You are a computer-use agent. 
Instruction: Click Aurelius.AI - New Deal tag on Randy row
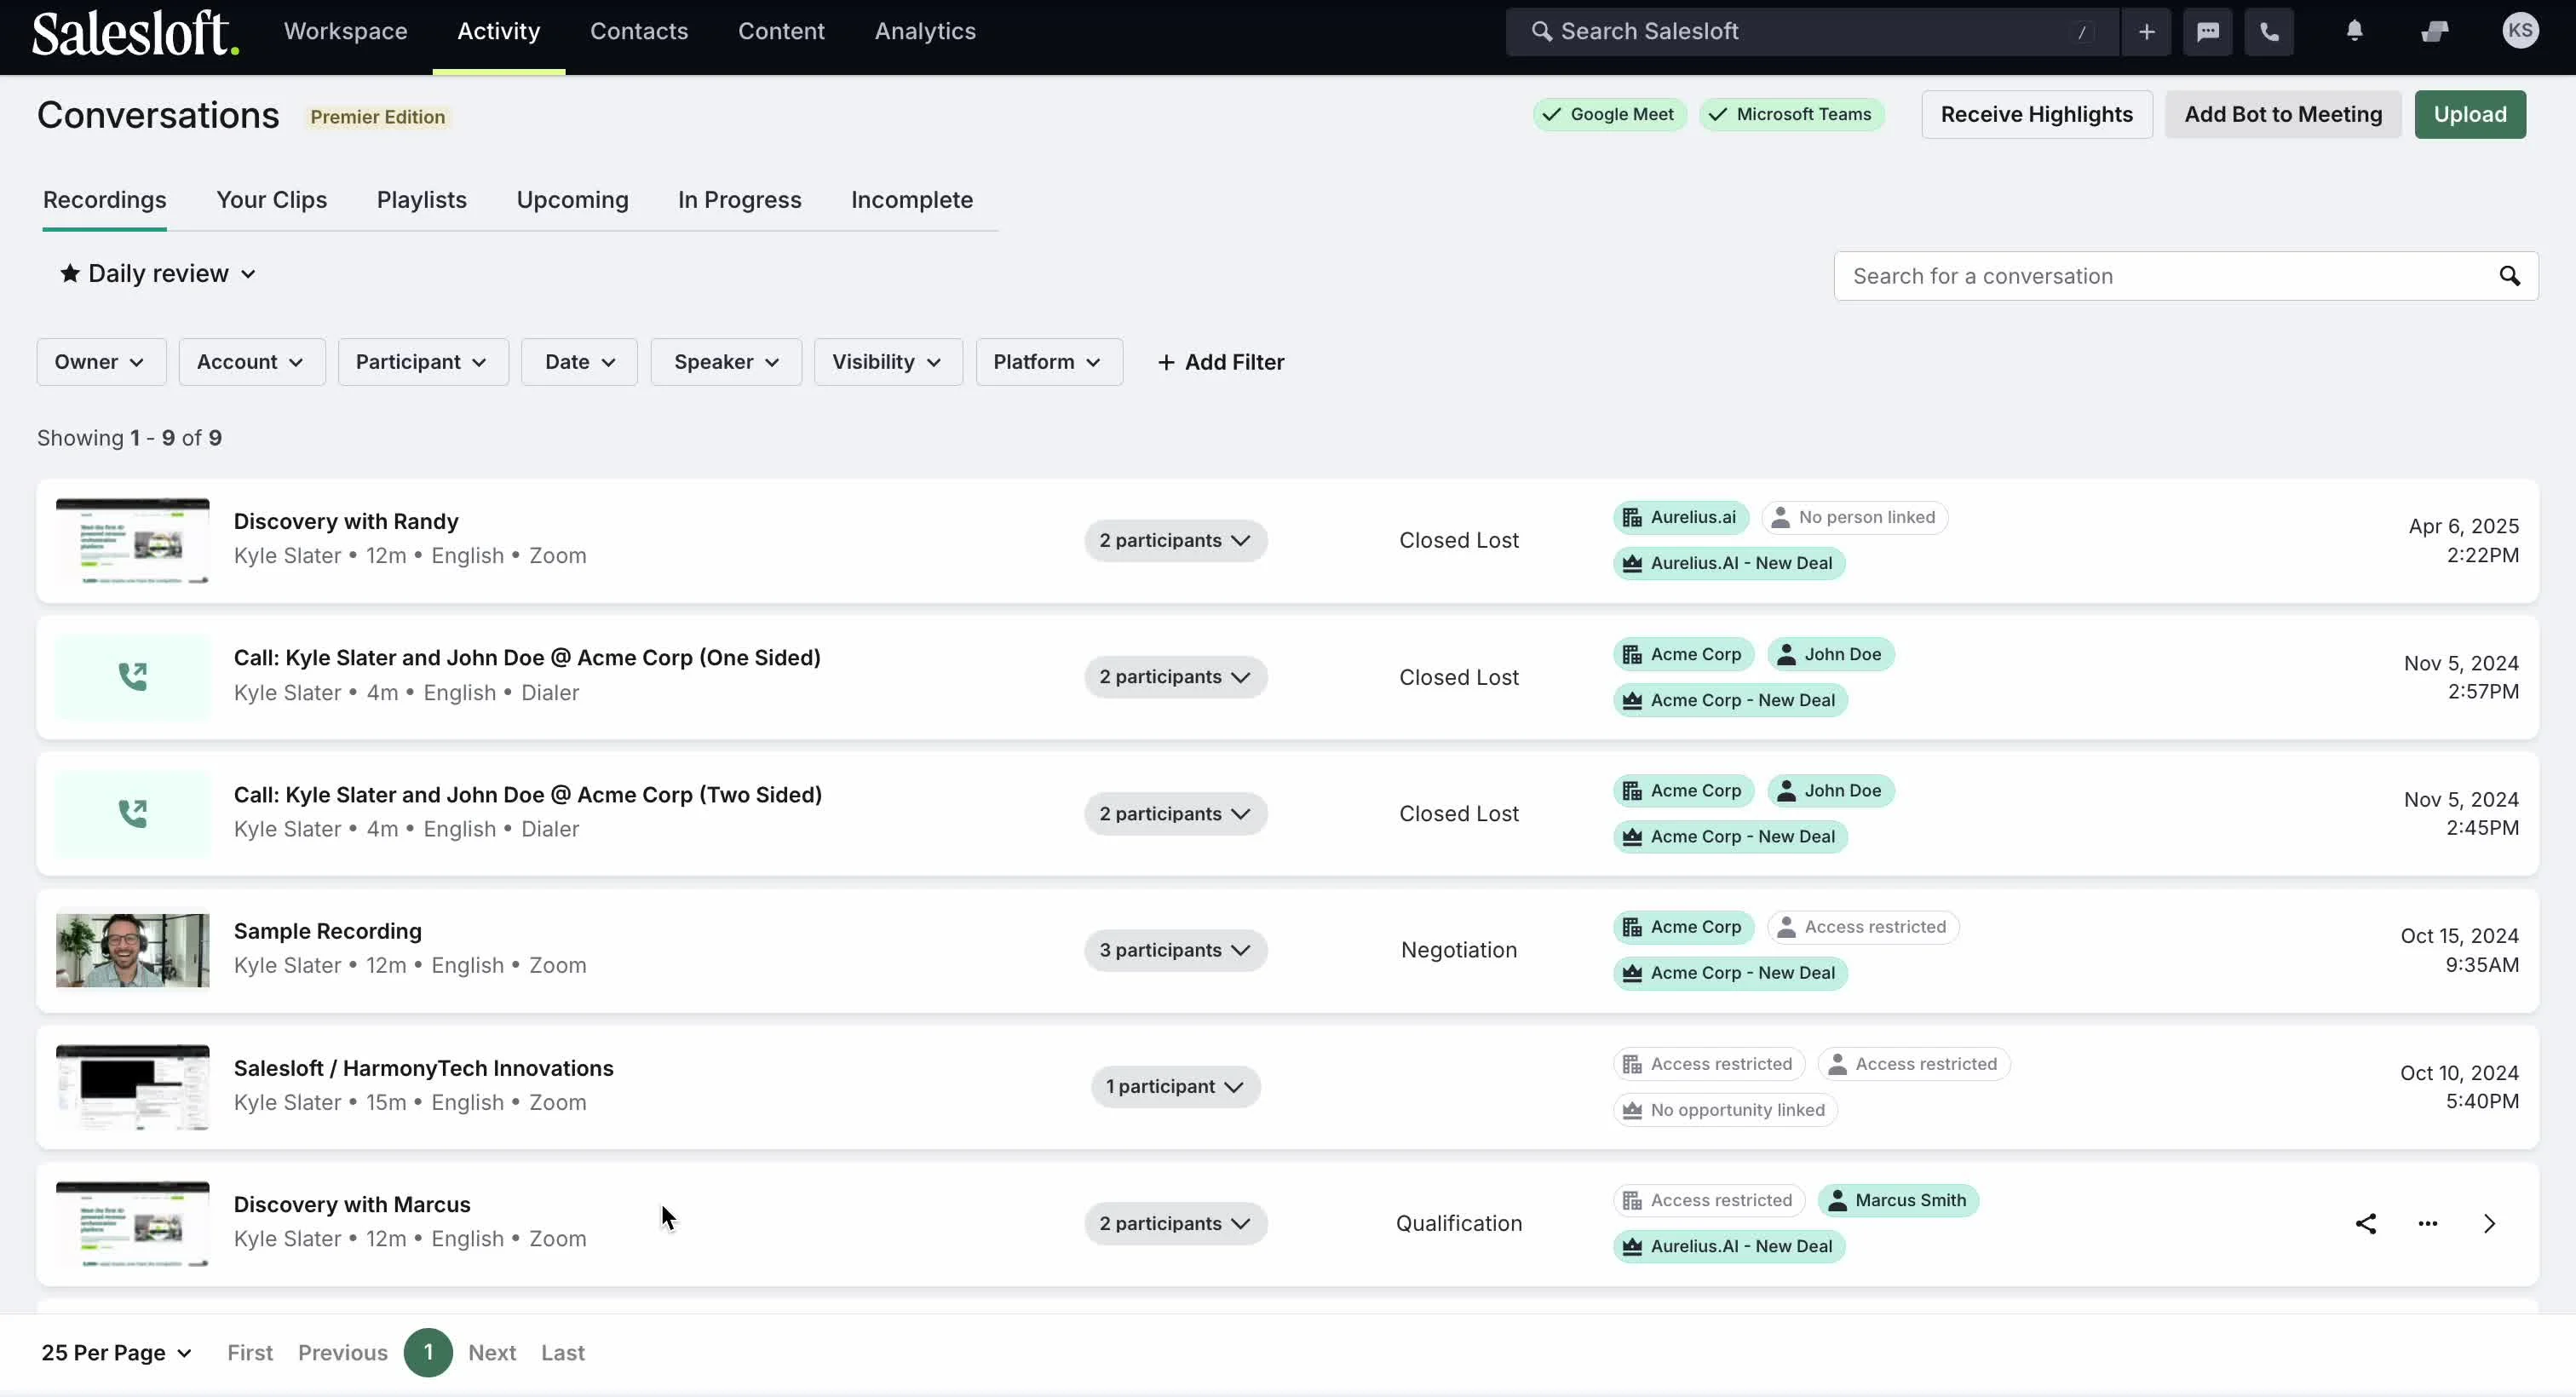1729,563
